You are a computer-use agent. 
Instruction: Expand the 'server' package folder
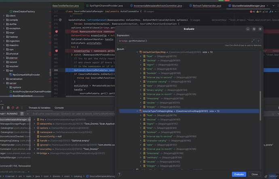(x=5, y=83)
